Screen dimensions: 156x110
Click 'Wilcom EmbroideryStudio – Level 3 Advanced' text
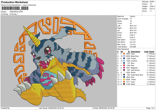tap(18, 5)
